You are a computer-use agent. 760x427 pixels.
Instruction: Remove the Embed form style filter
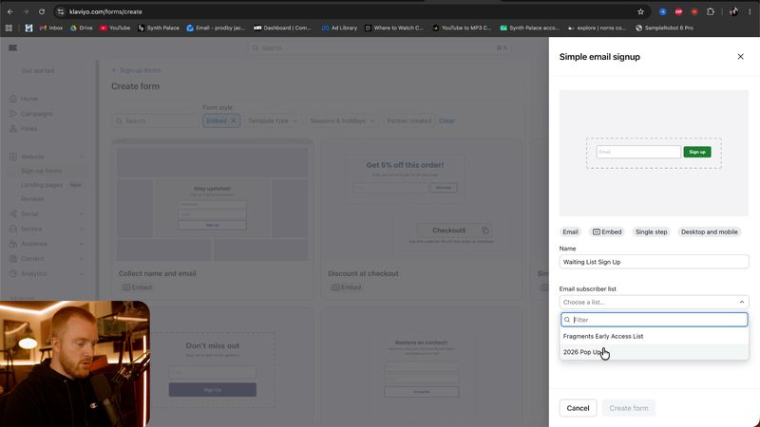point(233,121)
